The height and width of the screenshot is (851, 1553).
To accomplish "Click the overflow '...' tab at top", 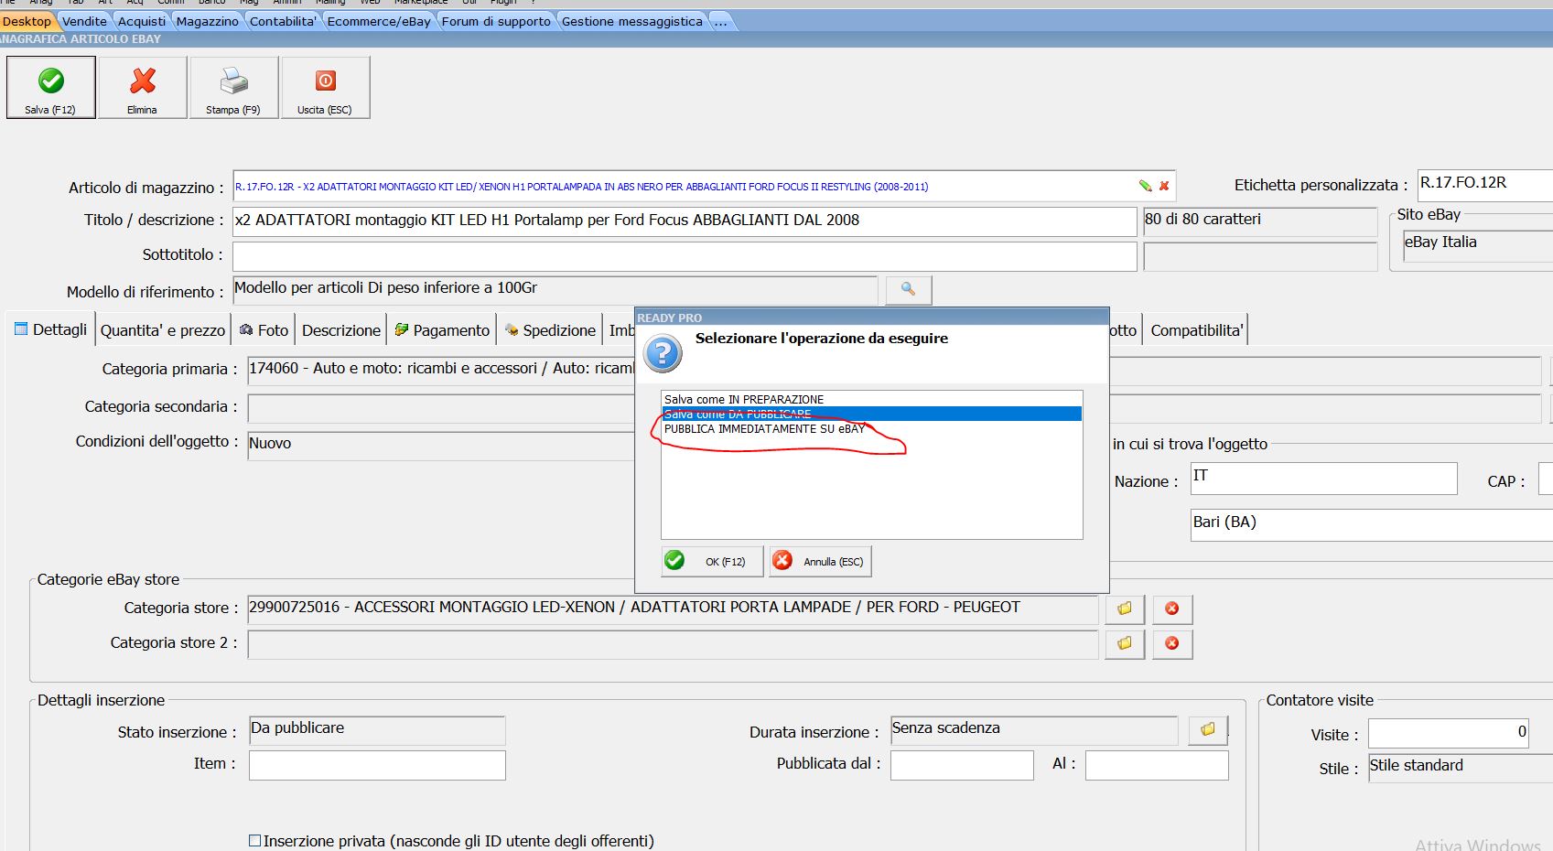I will point(721,21).
